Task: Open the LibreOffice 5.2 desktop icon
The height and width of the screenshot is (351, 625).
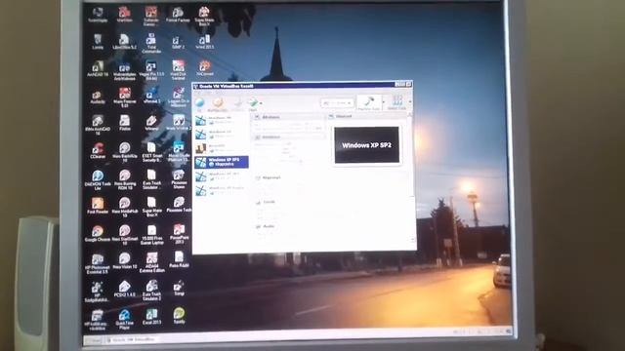Action: coord(124,42)
